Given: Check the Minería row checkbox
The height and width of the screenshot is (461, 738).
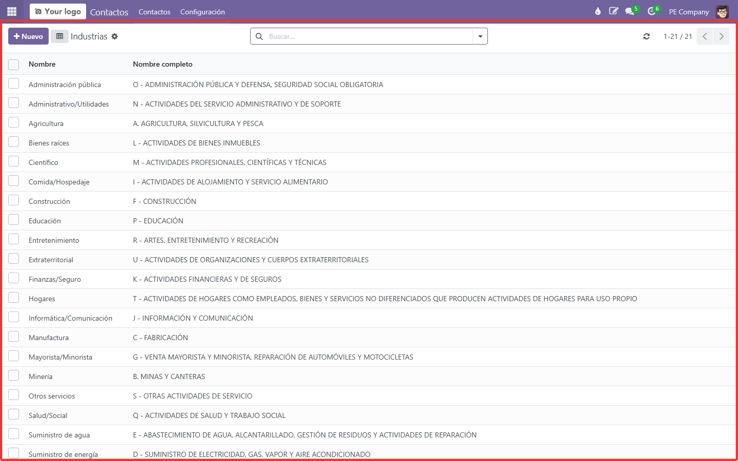Looking at the screenshot, I should pyautogui.click(x=14, y=376).
